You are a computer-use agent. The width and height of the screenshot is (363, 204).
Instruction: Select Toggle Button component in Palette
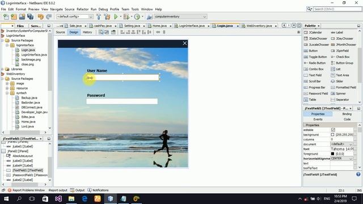pyautogui.click(x=315, y=57)
